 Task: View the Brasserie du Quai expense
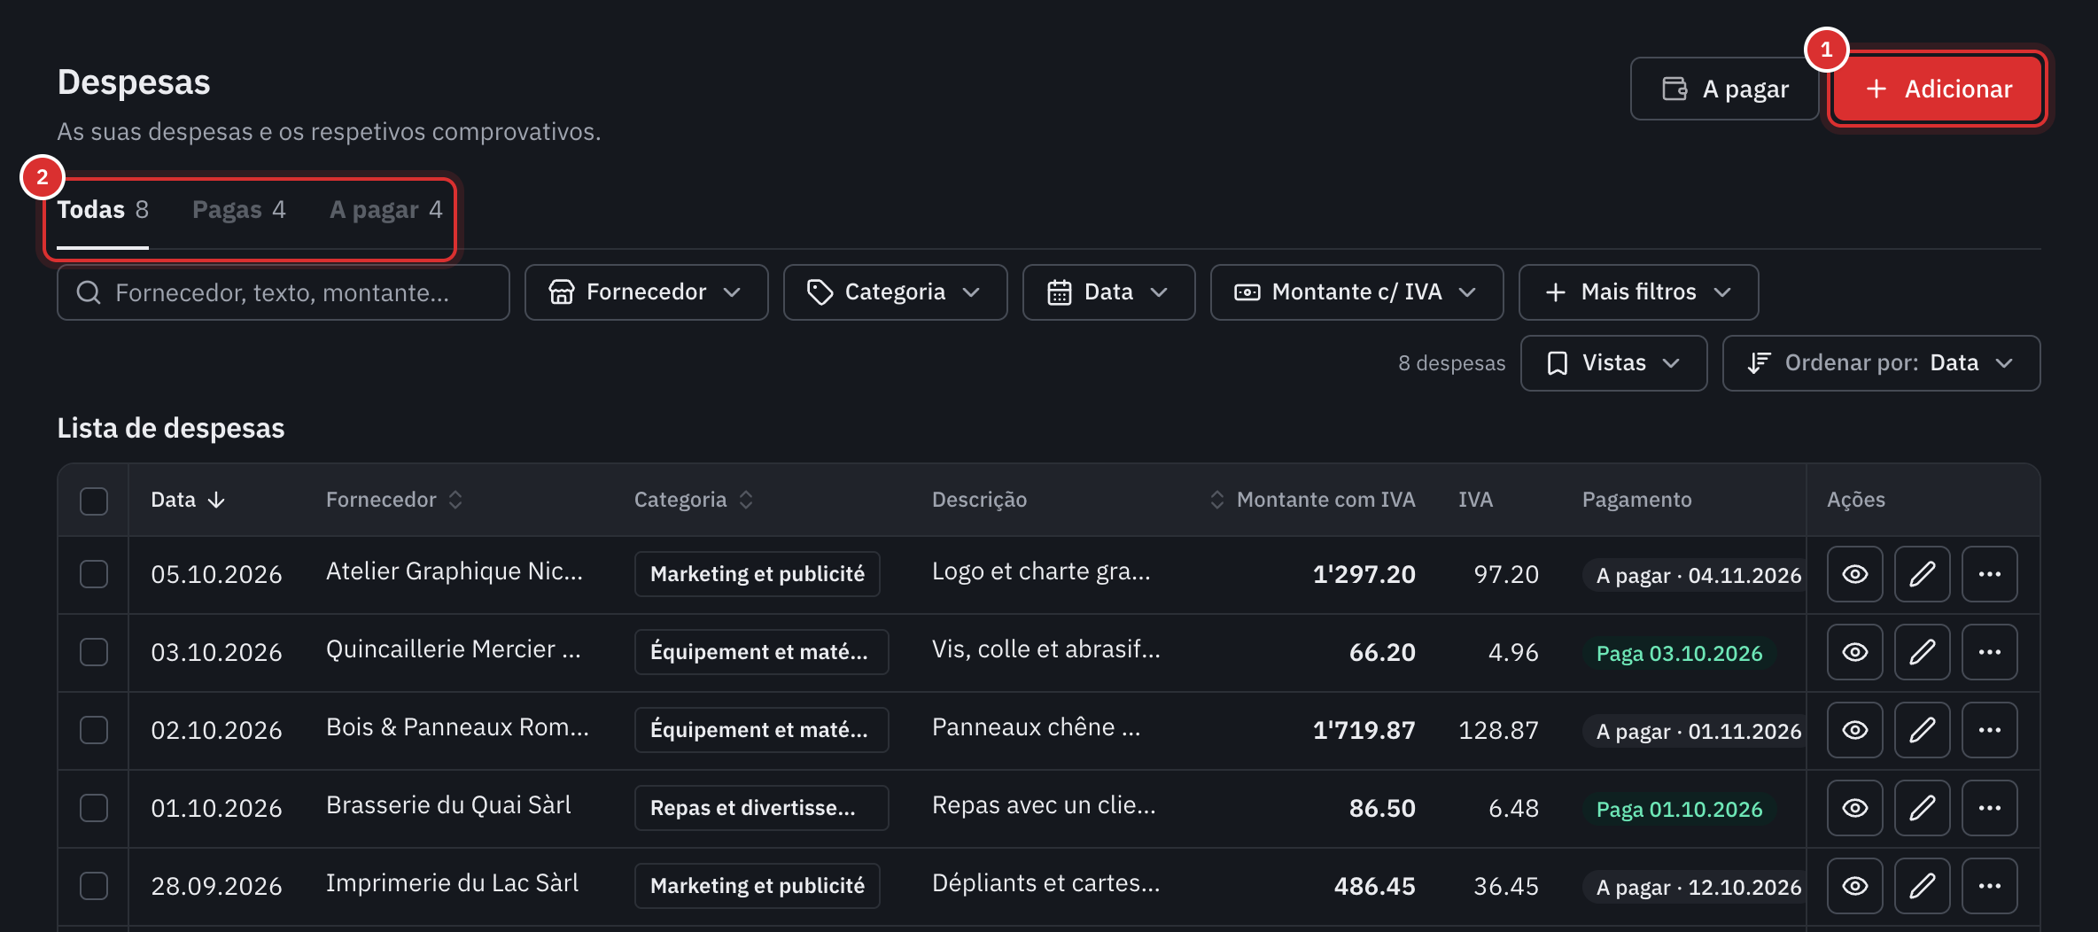tap(1854, 808)
